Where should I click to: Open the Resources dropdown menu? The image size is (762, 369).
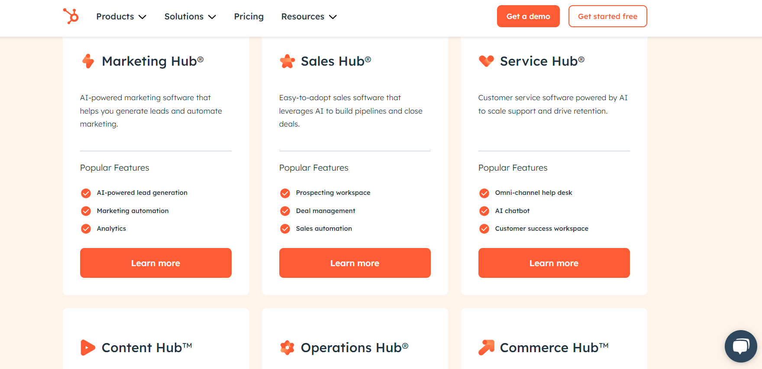(309, 16)
